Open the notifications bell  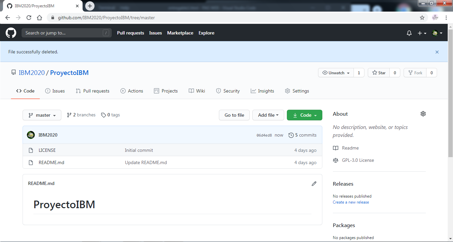click(x=409, y=33)
